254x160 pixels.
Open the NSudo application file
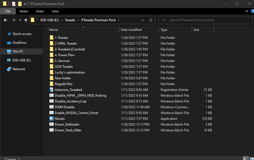60,119
